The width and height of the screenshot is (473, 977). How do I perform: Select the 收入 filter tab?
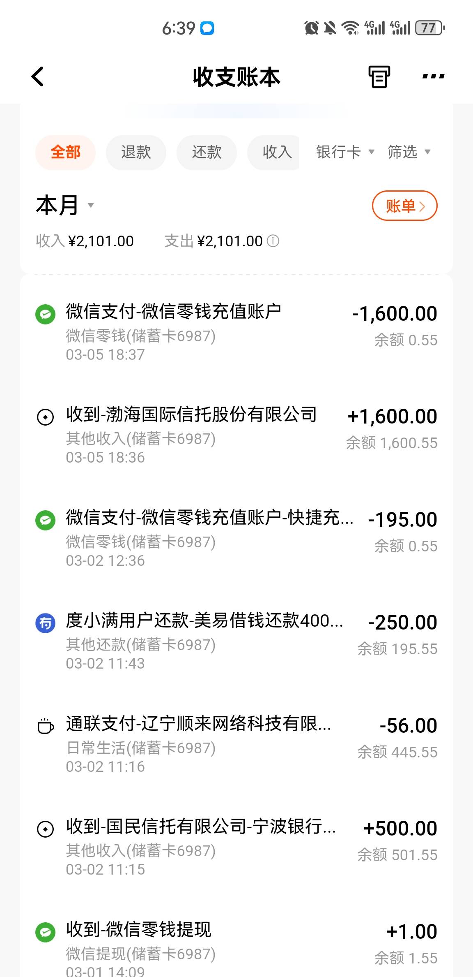275,152
